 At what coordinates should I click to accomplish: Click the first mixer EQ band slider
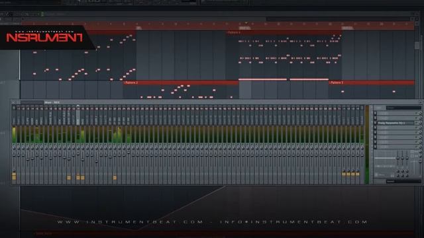(x=397, y=158)
